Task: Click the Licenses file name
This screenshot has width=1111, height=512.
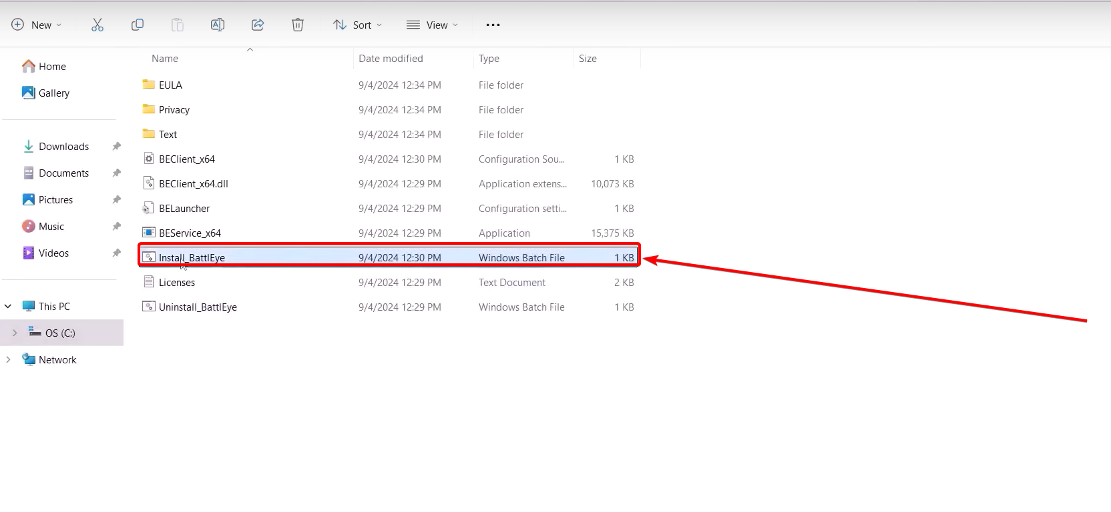Action: click(x=177, y=282)
